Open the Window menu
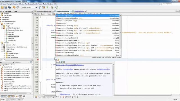The height and width of the screenshot is (101, 180). (50, 4)
